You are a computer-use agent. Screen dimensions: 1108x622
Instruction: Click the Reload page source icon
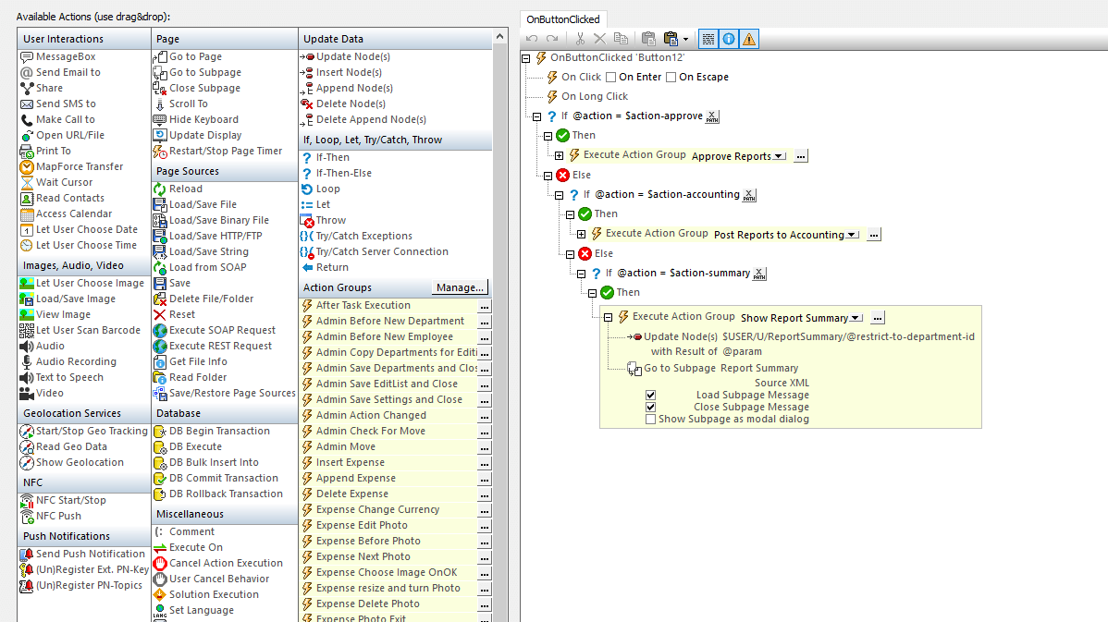pyautogui.click(x=160, y=189)
